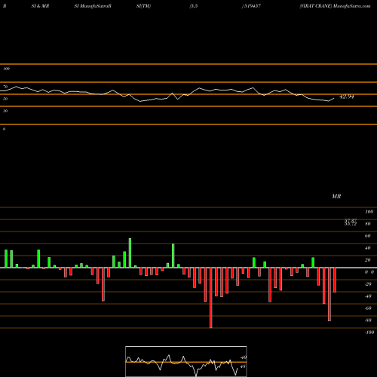Screen dimensions: 377x377
Task: Select the longest red MR histogram bar
Action: click(211, 298)
